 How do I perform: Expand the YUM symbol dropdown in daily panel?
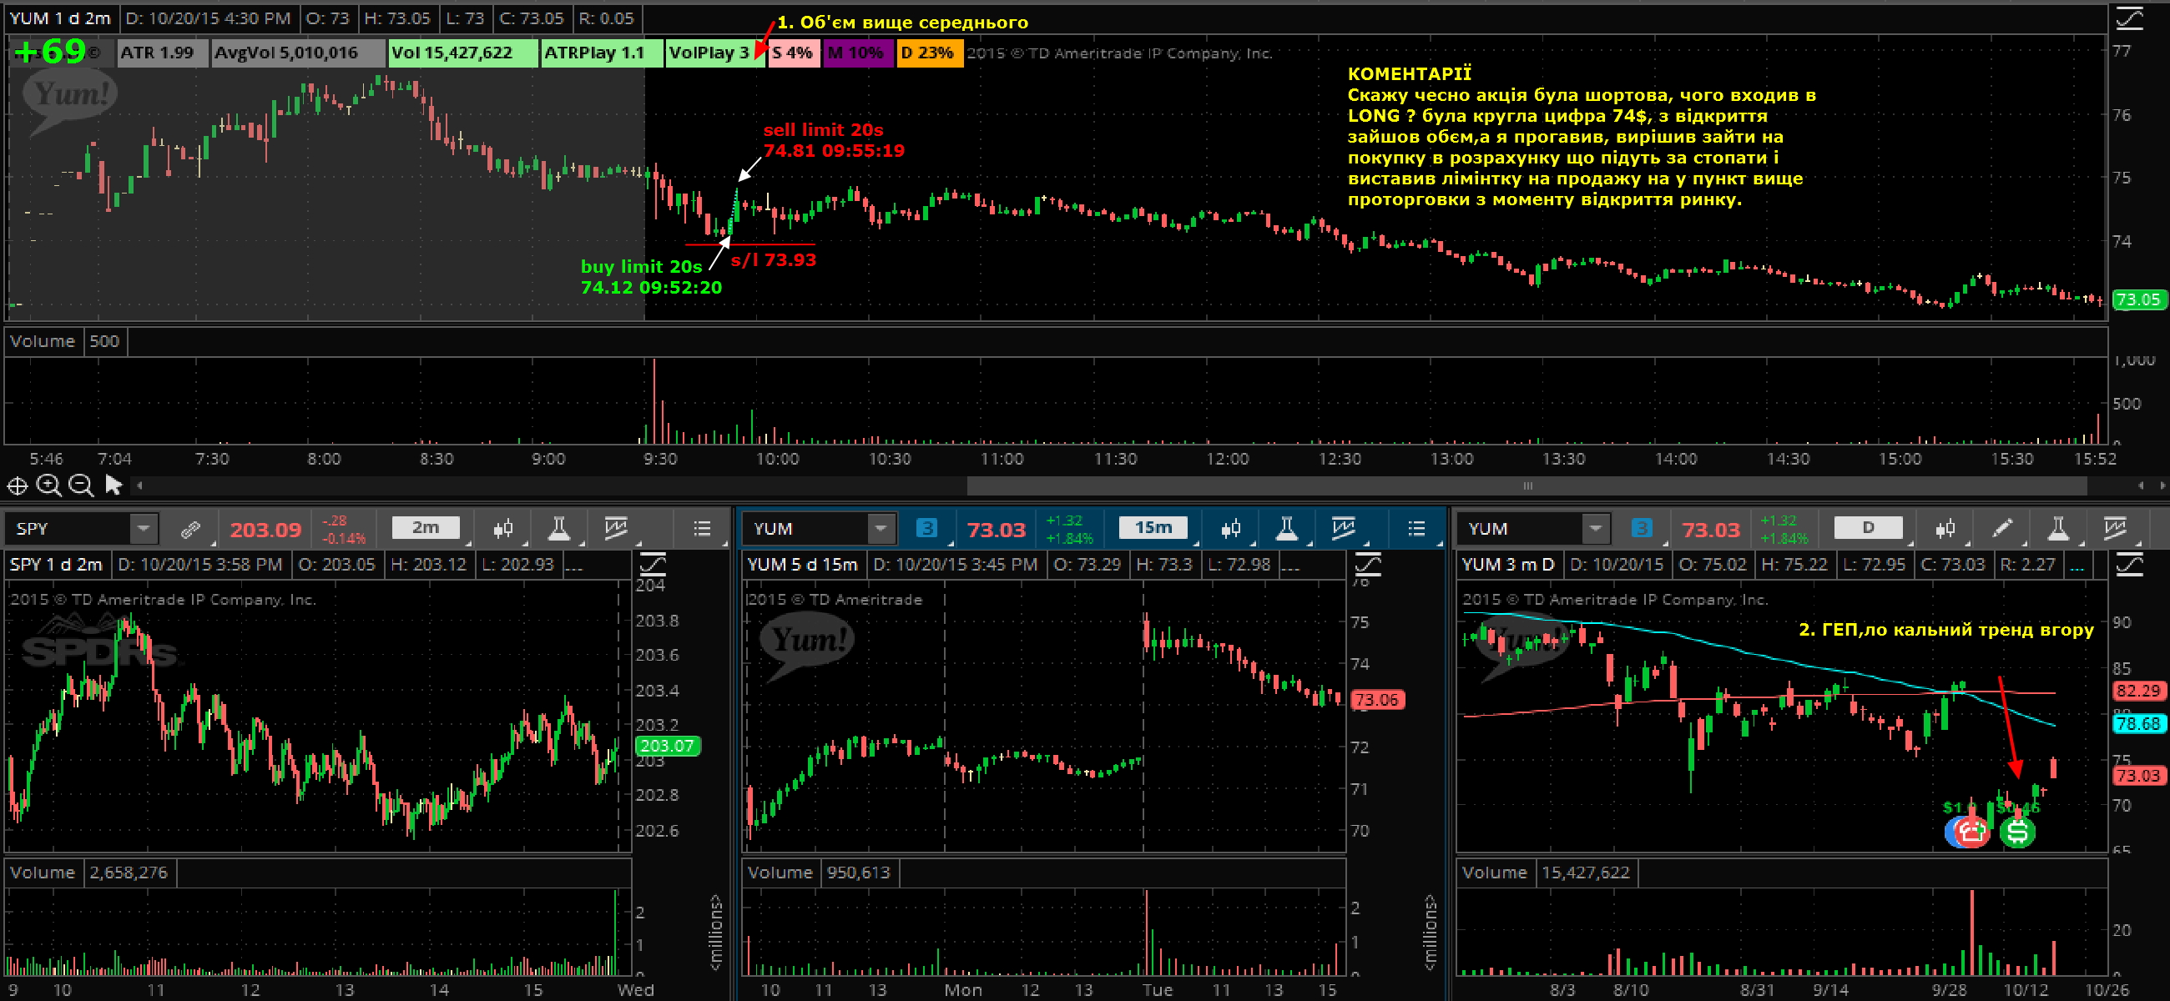pyautogui.click(x=1595, y=529)
